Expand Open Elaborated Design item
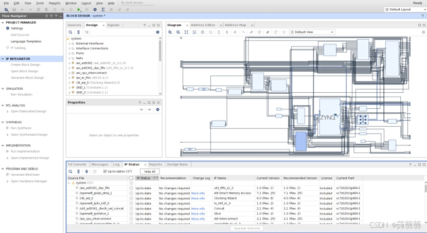Screen dimensions: 427x233 [x=8, y=111]
